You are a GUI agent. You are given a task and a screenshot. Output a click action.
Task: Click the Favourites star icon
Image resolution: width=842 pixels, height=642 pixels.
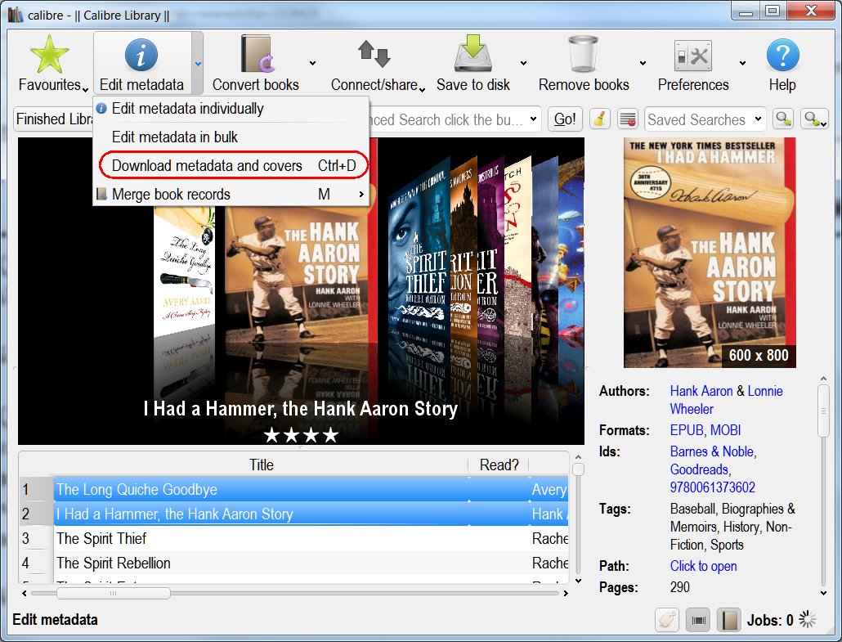click(x=49, y=55)
